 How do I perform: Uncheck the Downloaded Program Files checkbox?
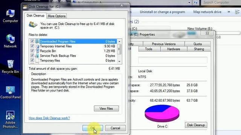tap(32, 41)
